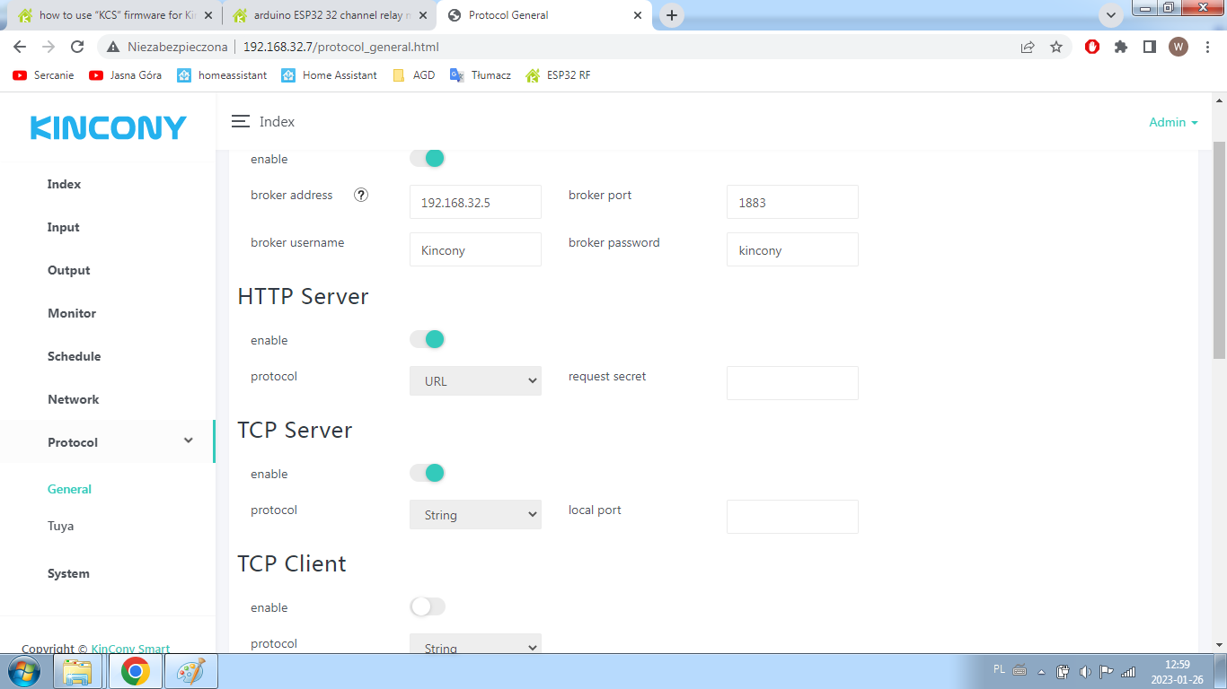Open the Chrome extensions puzzle icon
Screen dimensions: 1227x689
pos(1120,47)
